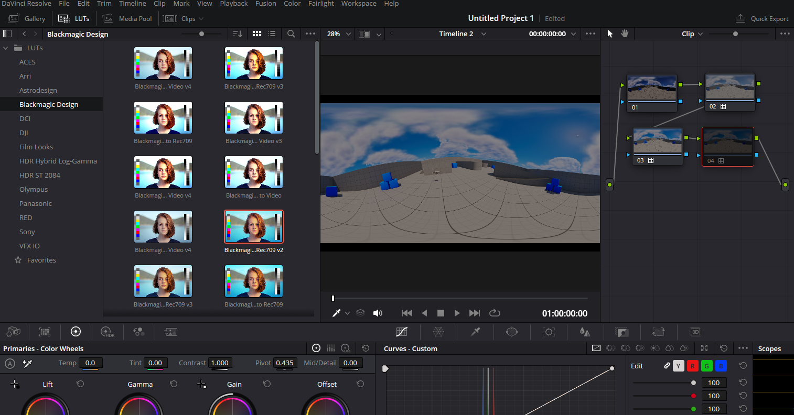
Task: Select the Color Wheels palette icon
Action: coord(76,332)
